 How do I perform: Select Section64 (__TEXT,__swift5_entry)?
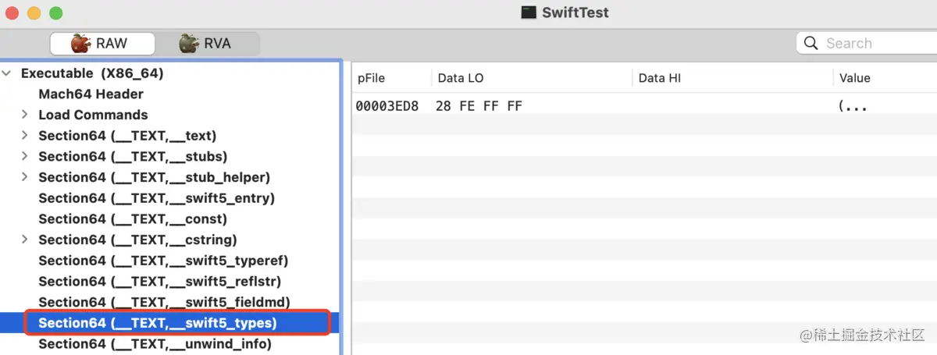pyautogui.click(x=157, y=198)
